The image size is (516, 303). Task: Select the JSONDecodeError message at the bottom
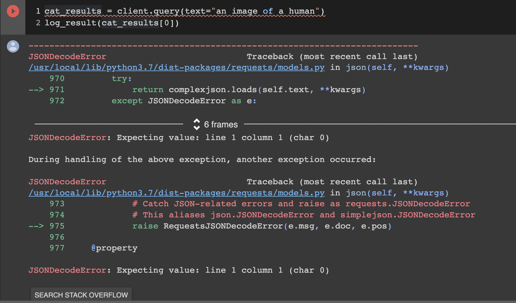(178, 270)
